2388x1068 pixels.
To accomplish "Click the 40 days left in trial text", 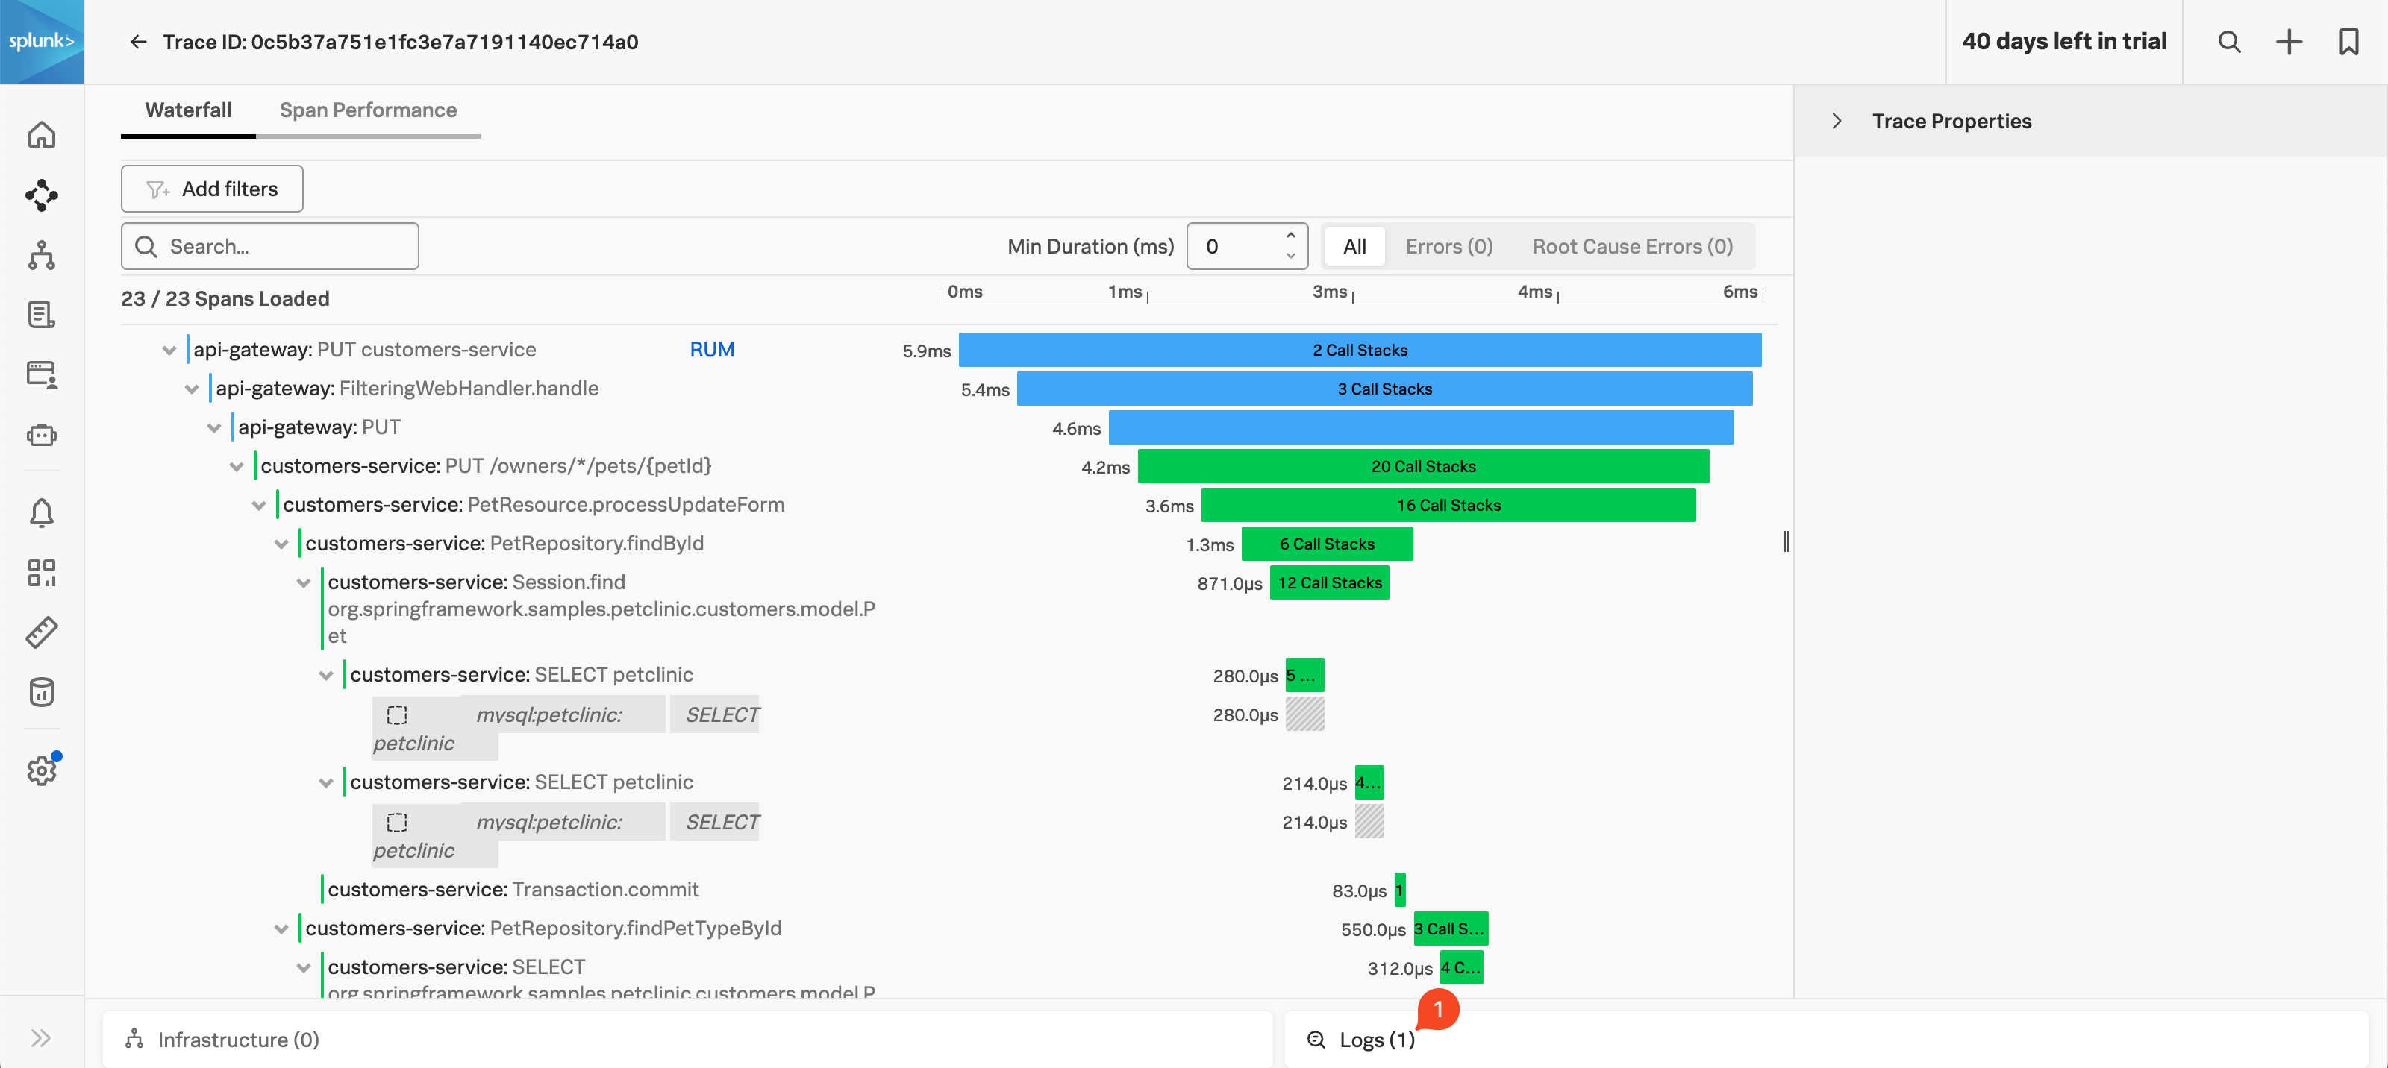I will click(2063, 42).
